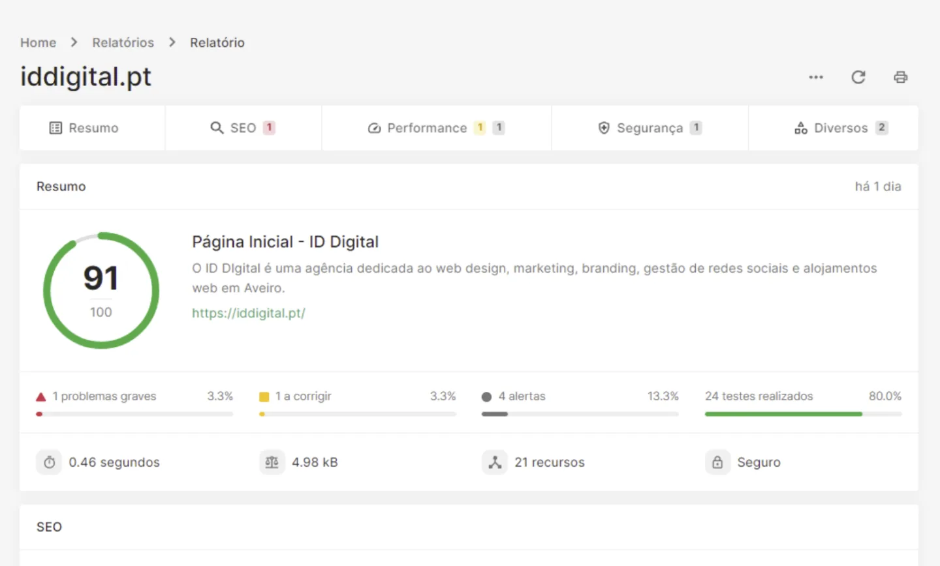Open the three-dots more options menu
Image resolution: width=940 pixels, height=566 pixels.
[816, 77]
